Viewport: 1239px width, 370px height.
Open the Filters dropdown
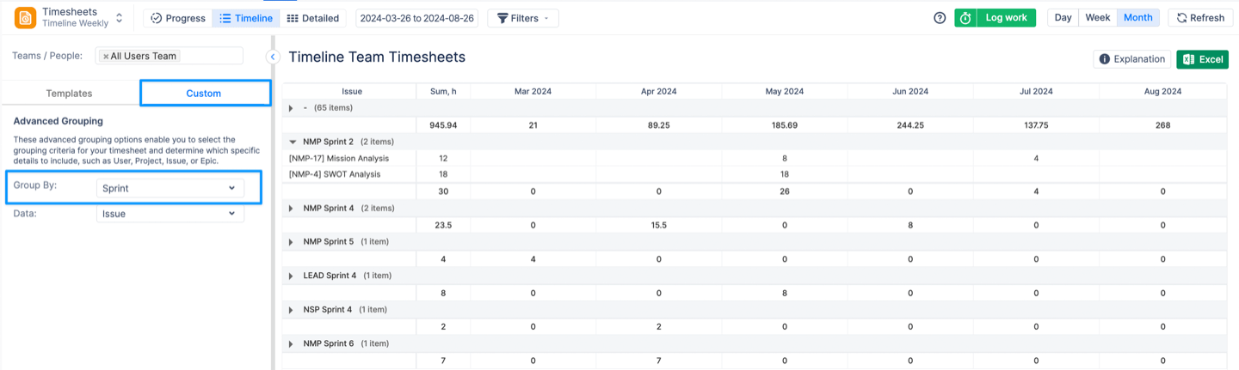523,18
